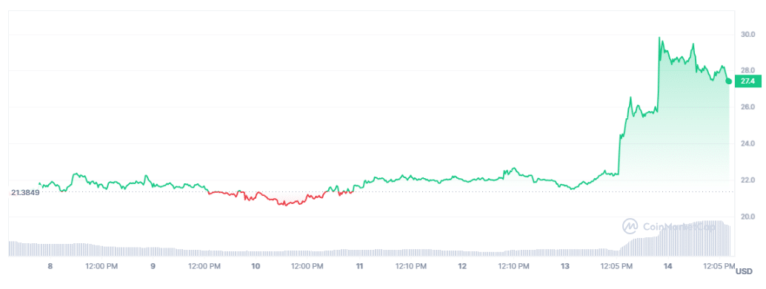Click the red segment of the price line
The width and height of the screenshot is (766, 289).
281,198
